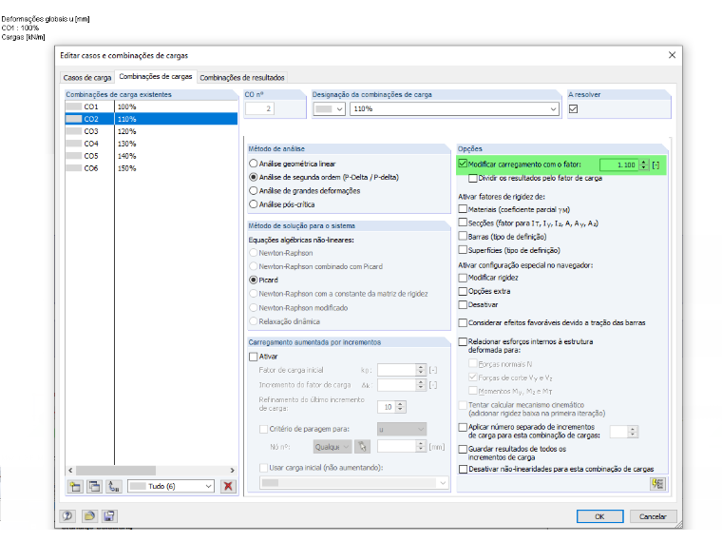Open the designation 110% dropdown
The height and width of the screenshot is (542, 722).
tap(553, 109)
